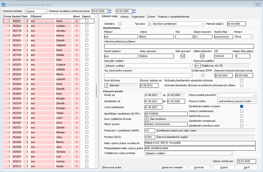The image size is (263, 172).
Task: Click the employee list vertical scrollbar
Action: [96, 91]
